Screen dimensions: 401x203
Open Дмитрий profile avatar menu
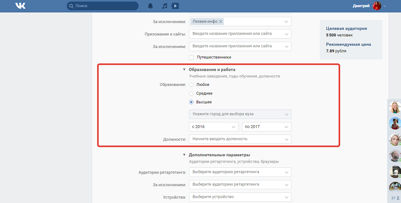point(377,6)
